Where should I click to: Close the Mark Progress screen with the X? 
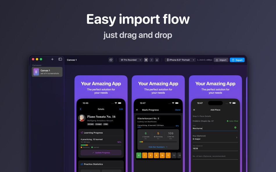[x=137, y=110]
